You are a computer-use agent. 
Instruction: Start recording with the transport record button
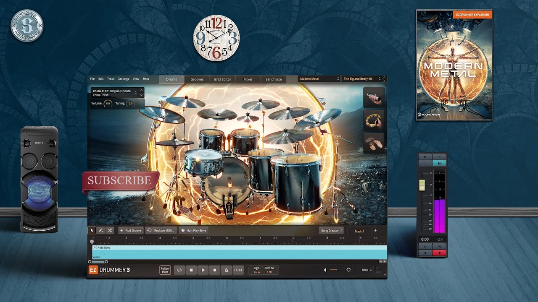coord(215,270)
